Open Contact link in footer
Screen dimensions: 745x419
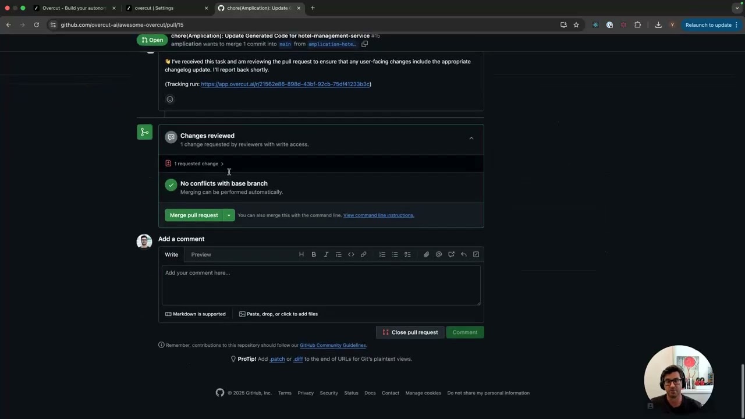click(x=391, y=393)
